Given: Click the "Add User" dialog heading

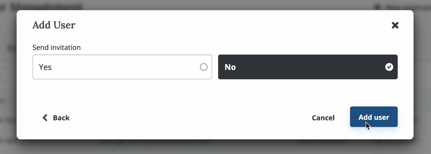Looking at the screenshot, I should coord(54,25).
